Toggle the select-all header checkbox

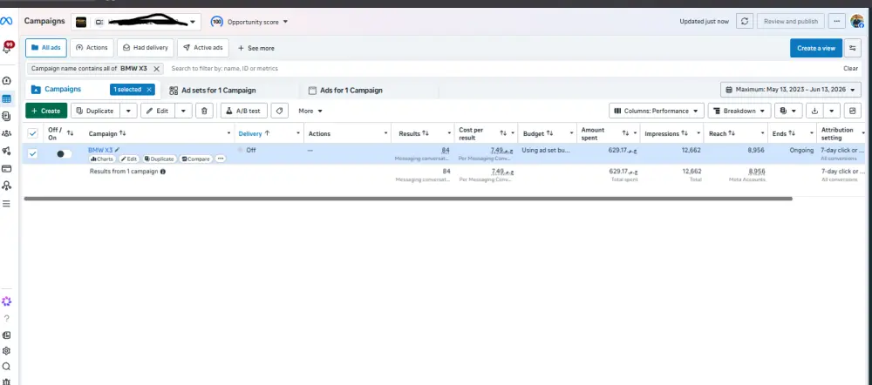33,133
